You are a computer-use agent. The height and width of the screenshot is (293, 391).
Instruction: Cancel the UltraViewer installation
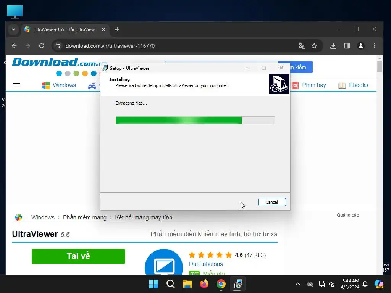click(272, 202)
